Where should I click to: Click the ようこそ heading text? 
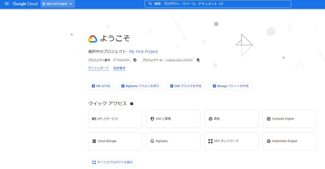tap(115, 39)
